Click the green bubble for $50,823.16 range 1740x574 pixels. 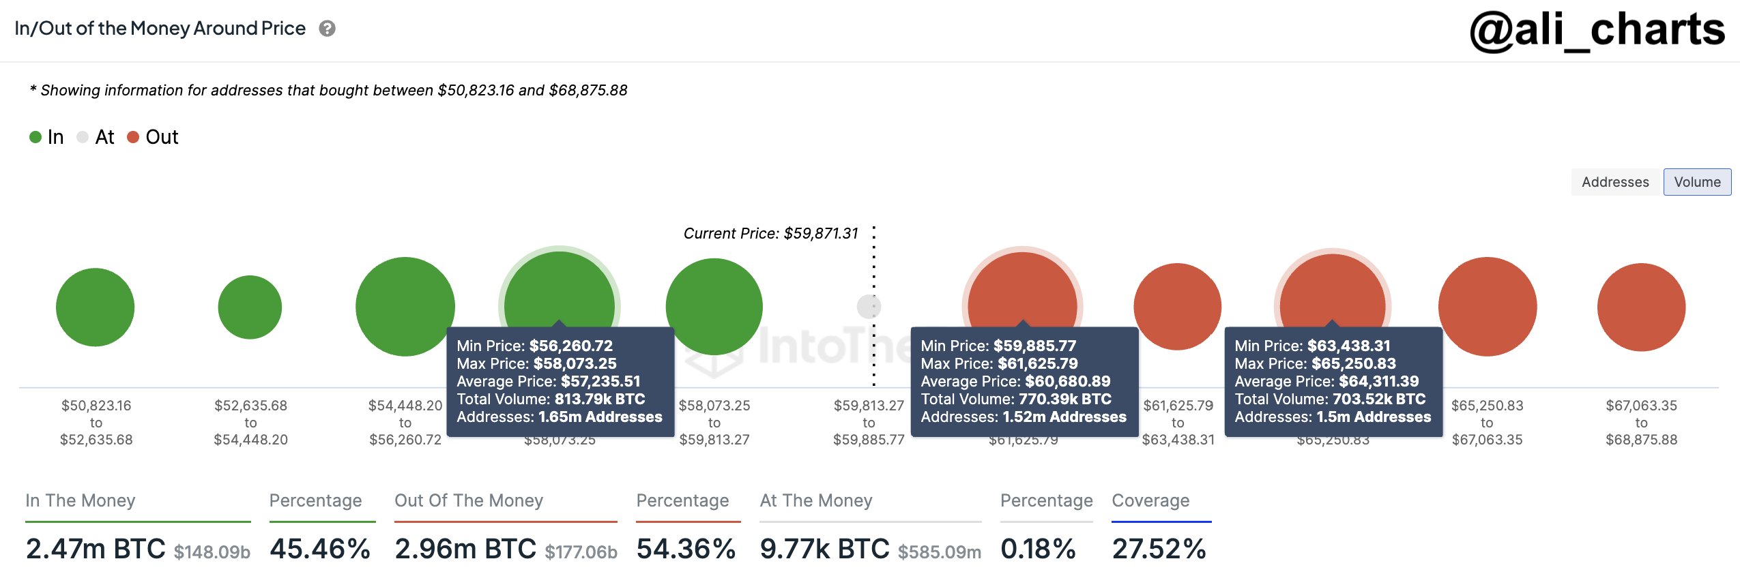tap(96, 307)
